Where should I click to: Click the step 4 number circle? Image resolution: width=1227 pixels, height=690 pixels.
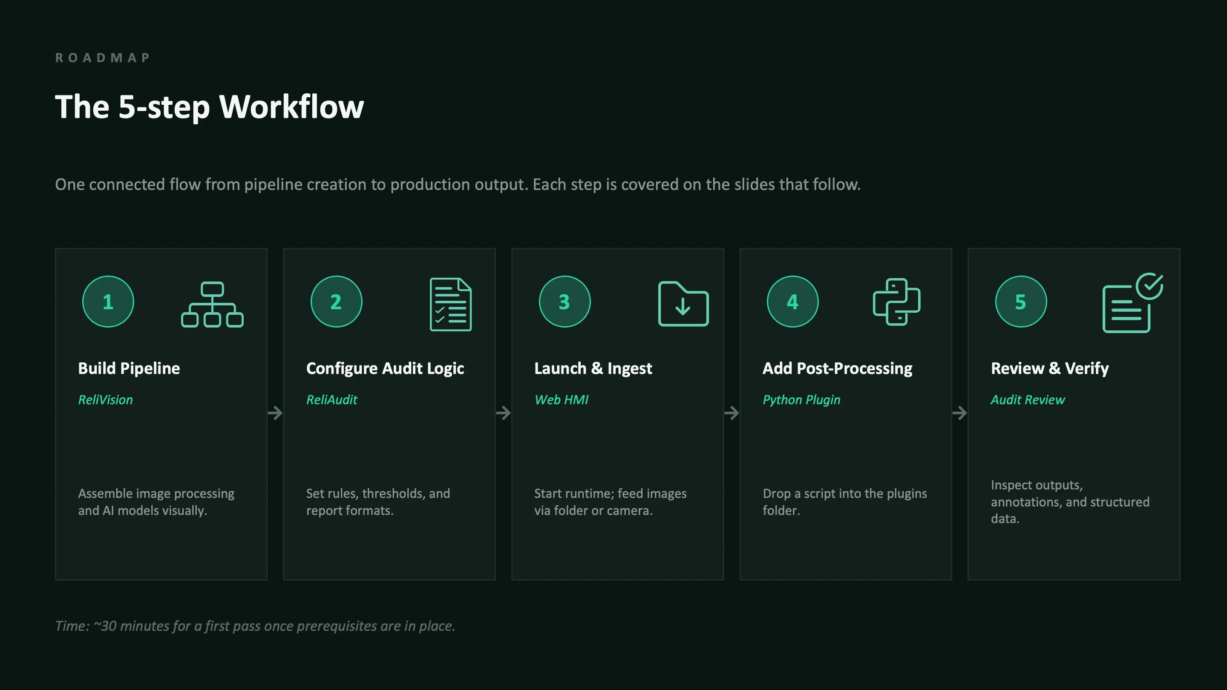pyautogui.click(x=792, y=302)
